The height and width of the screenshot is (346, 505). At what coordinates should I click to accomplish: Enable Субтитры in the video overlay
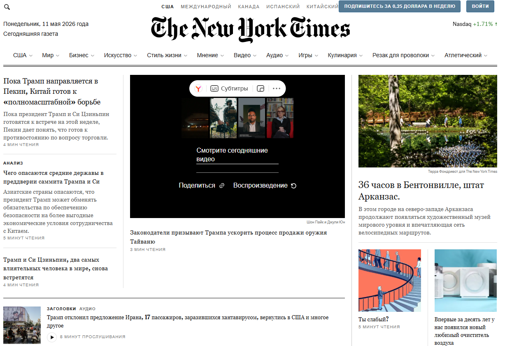pos(229,88)
